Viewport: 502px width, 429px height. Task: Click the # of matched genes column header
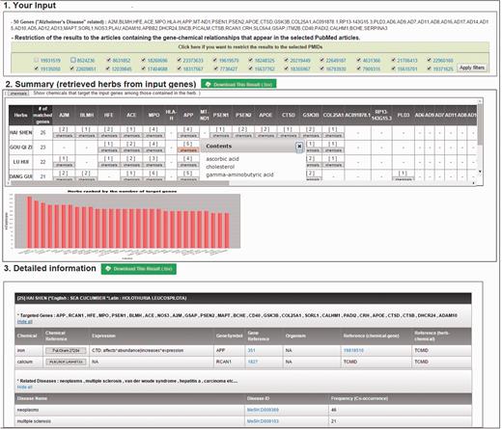click(x=42, y=115)
